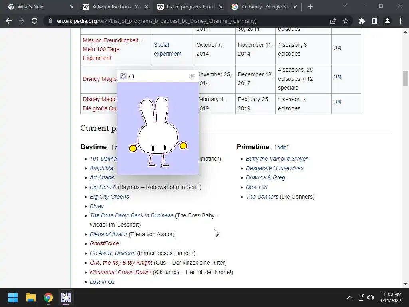The width and height of the screenshot is (409, 307).
Task: Click the December 18, 2017 cell
Action: (255, 79)
